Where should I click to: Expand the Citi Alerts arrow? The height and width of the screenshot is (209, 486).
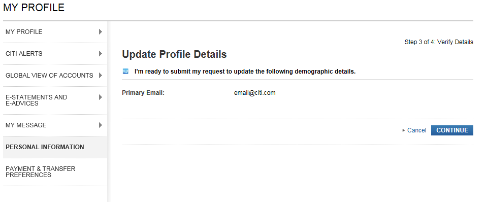point(101,54)
